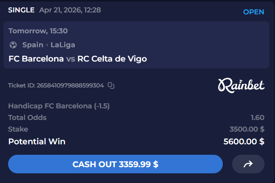Image resolution: width=275 pixels, height=183 pixels.
Task: Click the share arrow button
Action: [x=248, y=164]
